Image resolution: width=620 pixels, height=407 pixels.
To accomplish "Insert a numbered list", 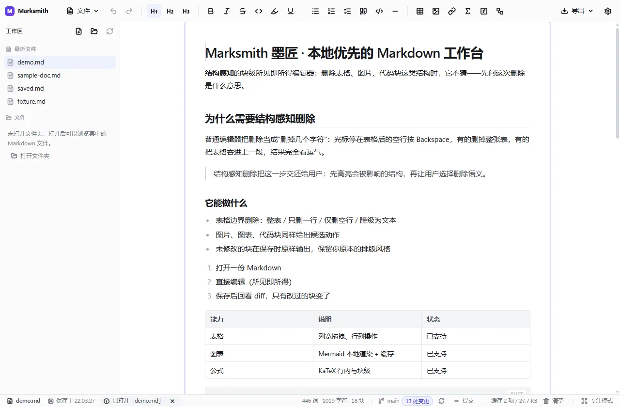I will (x=331, y=11).
